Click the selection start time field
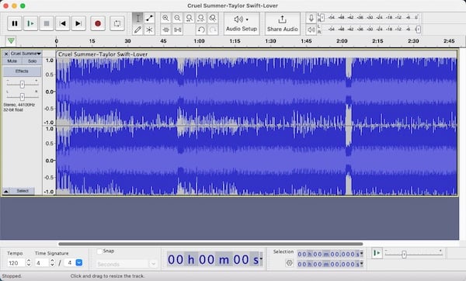Image resolution: width=466 pixels, height=281 pixels. coord(328,255)
